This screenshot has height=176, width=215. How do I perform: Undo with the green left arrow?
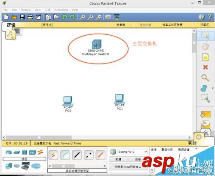coord(64,17)
